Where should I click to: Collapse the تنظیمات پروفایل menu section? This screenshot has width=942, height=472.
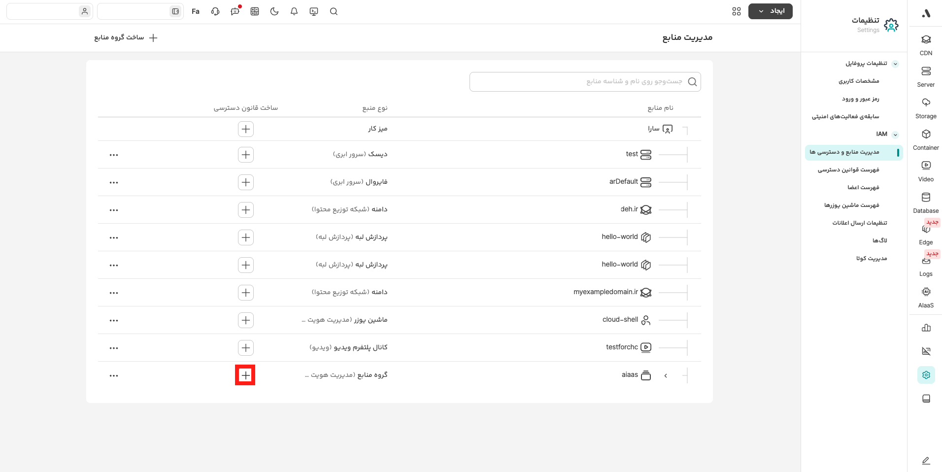(x=895, y=64)
